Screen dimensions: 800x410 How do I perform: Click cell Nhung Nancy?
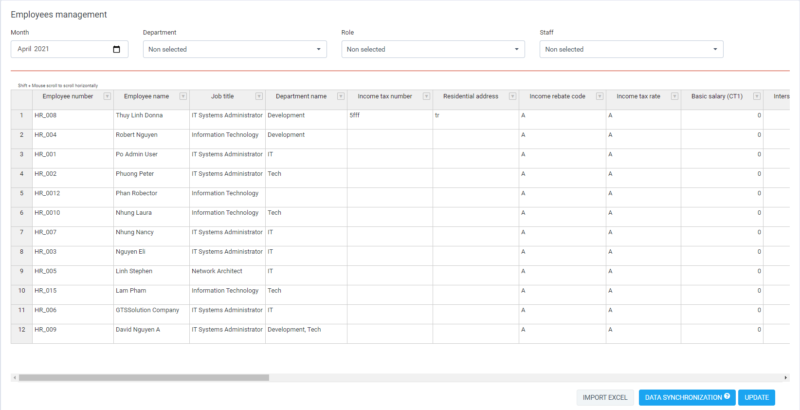coord(152,236)
